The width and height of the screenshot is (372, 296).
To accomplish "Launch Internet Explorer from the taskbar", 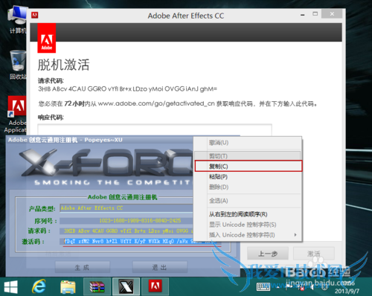I will [x=39, y=287].
